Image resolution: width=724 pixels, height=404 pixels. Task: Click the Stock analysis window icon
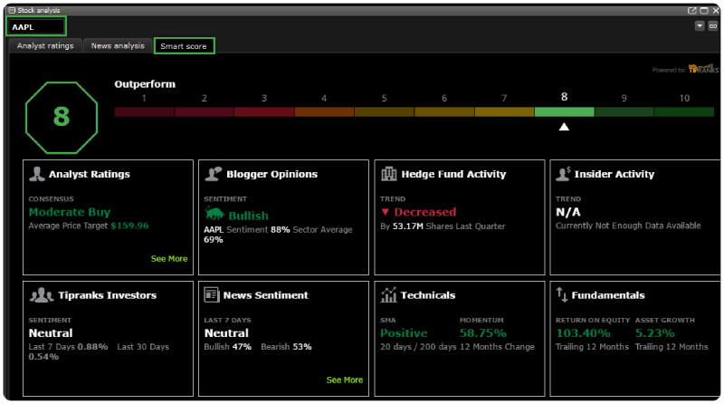(x=12, y=10)
